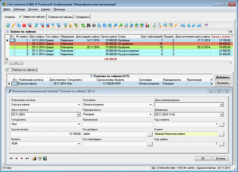Image resolution: width=238 pixels, height=172 pixels.
Task: Click the bar chart diagram icon
Action: [x=147, y=25]
